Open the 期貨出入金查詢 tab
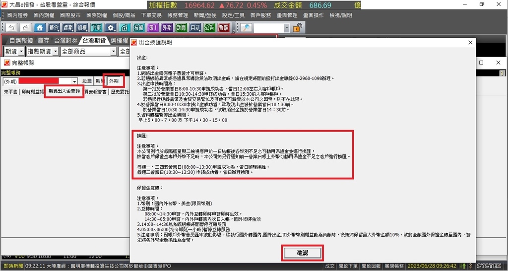This screenshot has height=271, width=508. click(x=64, y=91)
